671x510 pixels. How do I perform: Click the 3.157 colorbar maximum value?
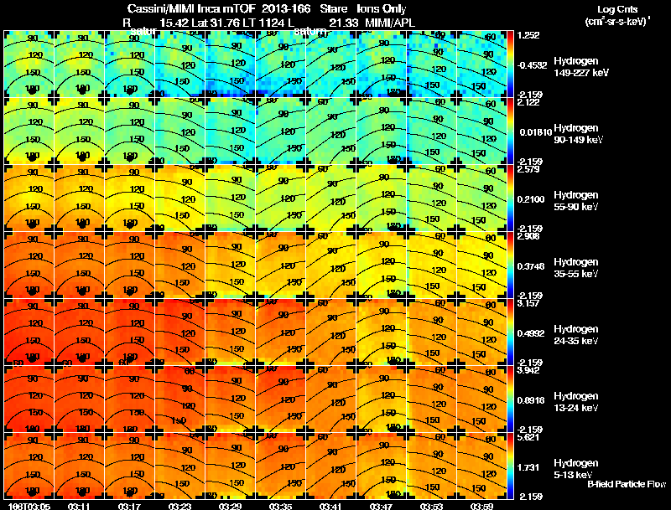(528, 304)
